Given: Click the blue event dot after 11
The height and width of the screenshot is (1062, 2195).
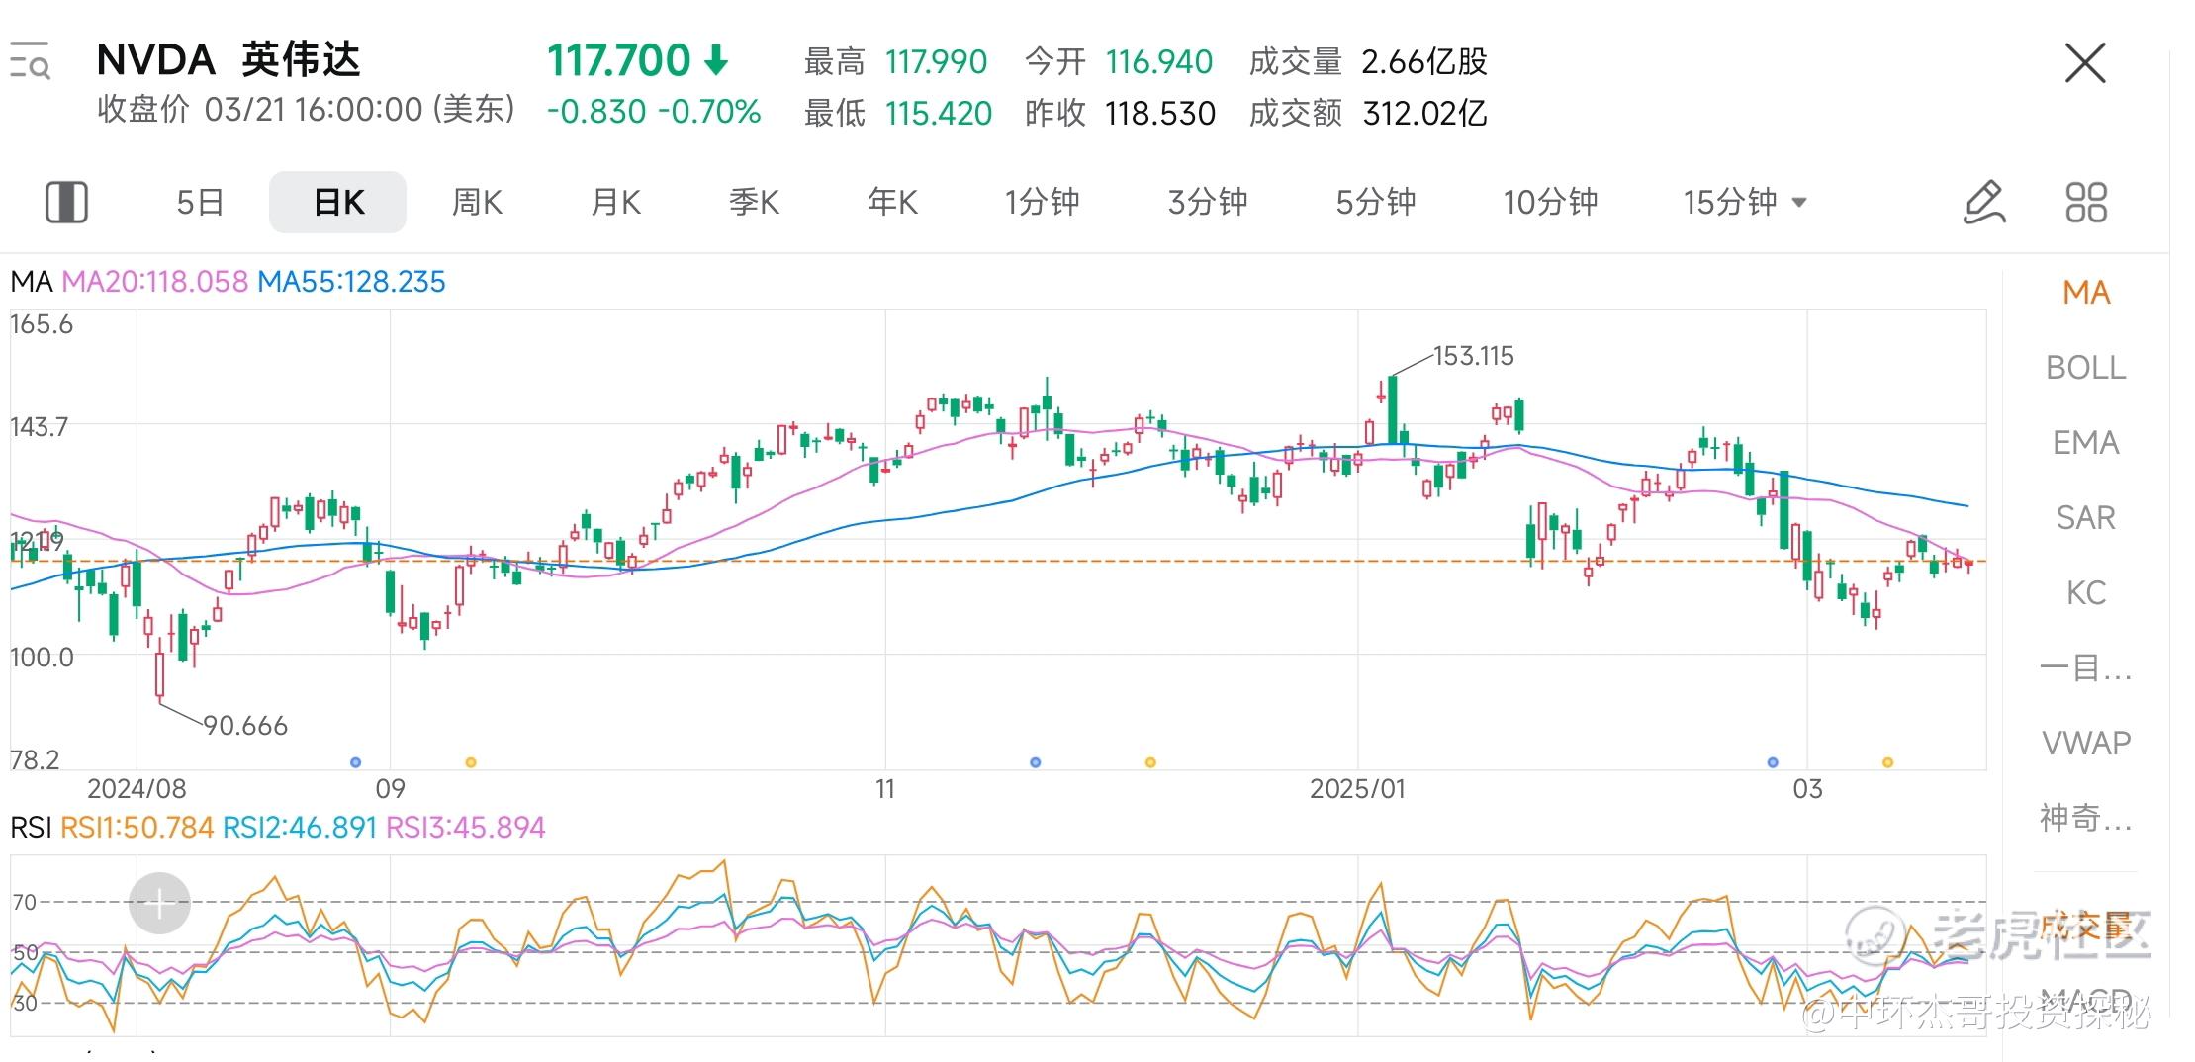Looking at the screenshot, I should tap(1036, 762).
